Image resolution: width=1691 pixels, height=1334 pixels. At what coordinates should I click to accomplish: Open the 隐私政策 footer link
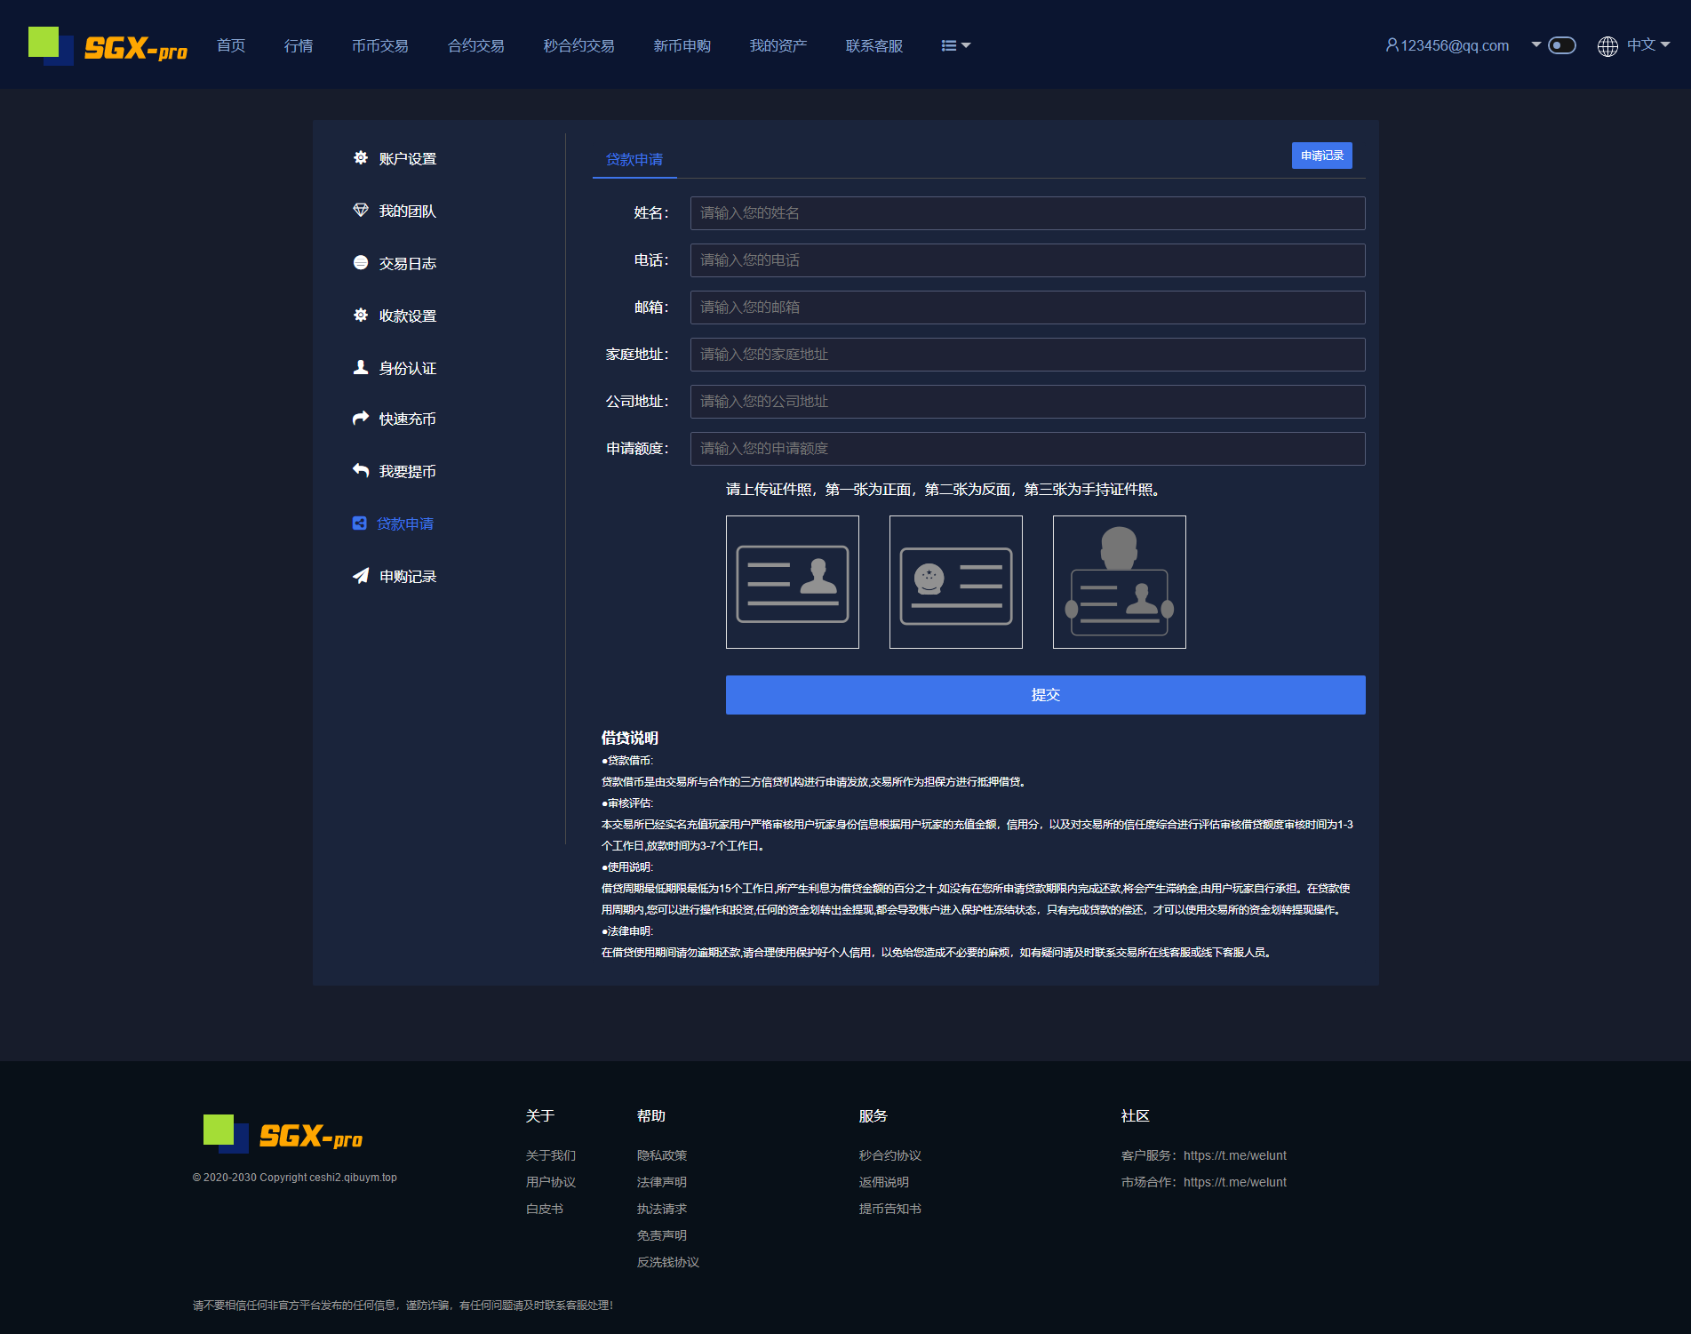(661, 1155)
